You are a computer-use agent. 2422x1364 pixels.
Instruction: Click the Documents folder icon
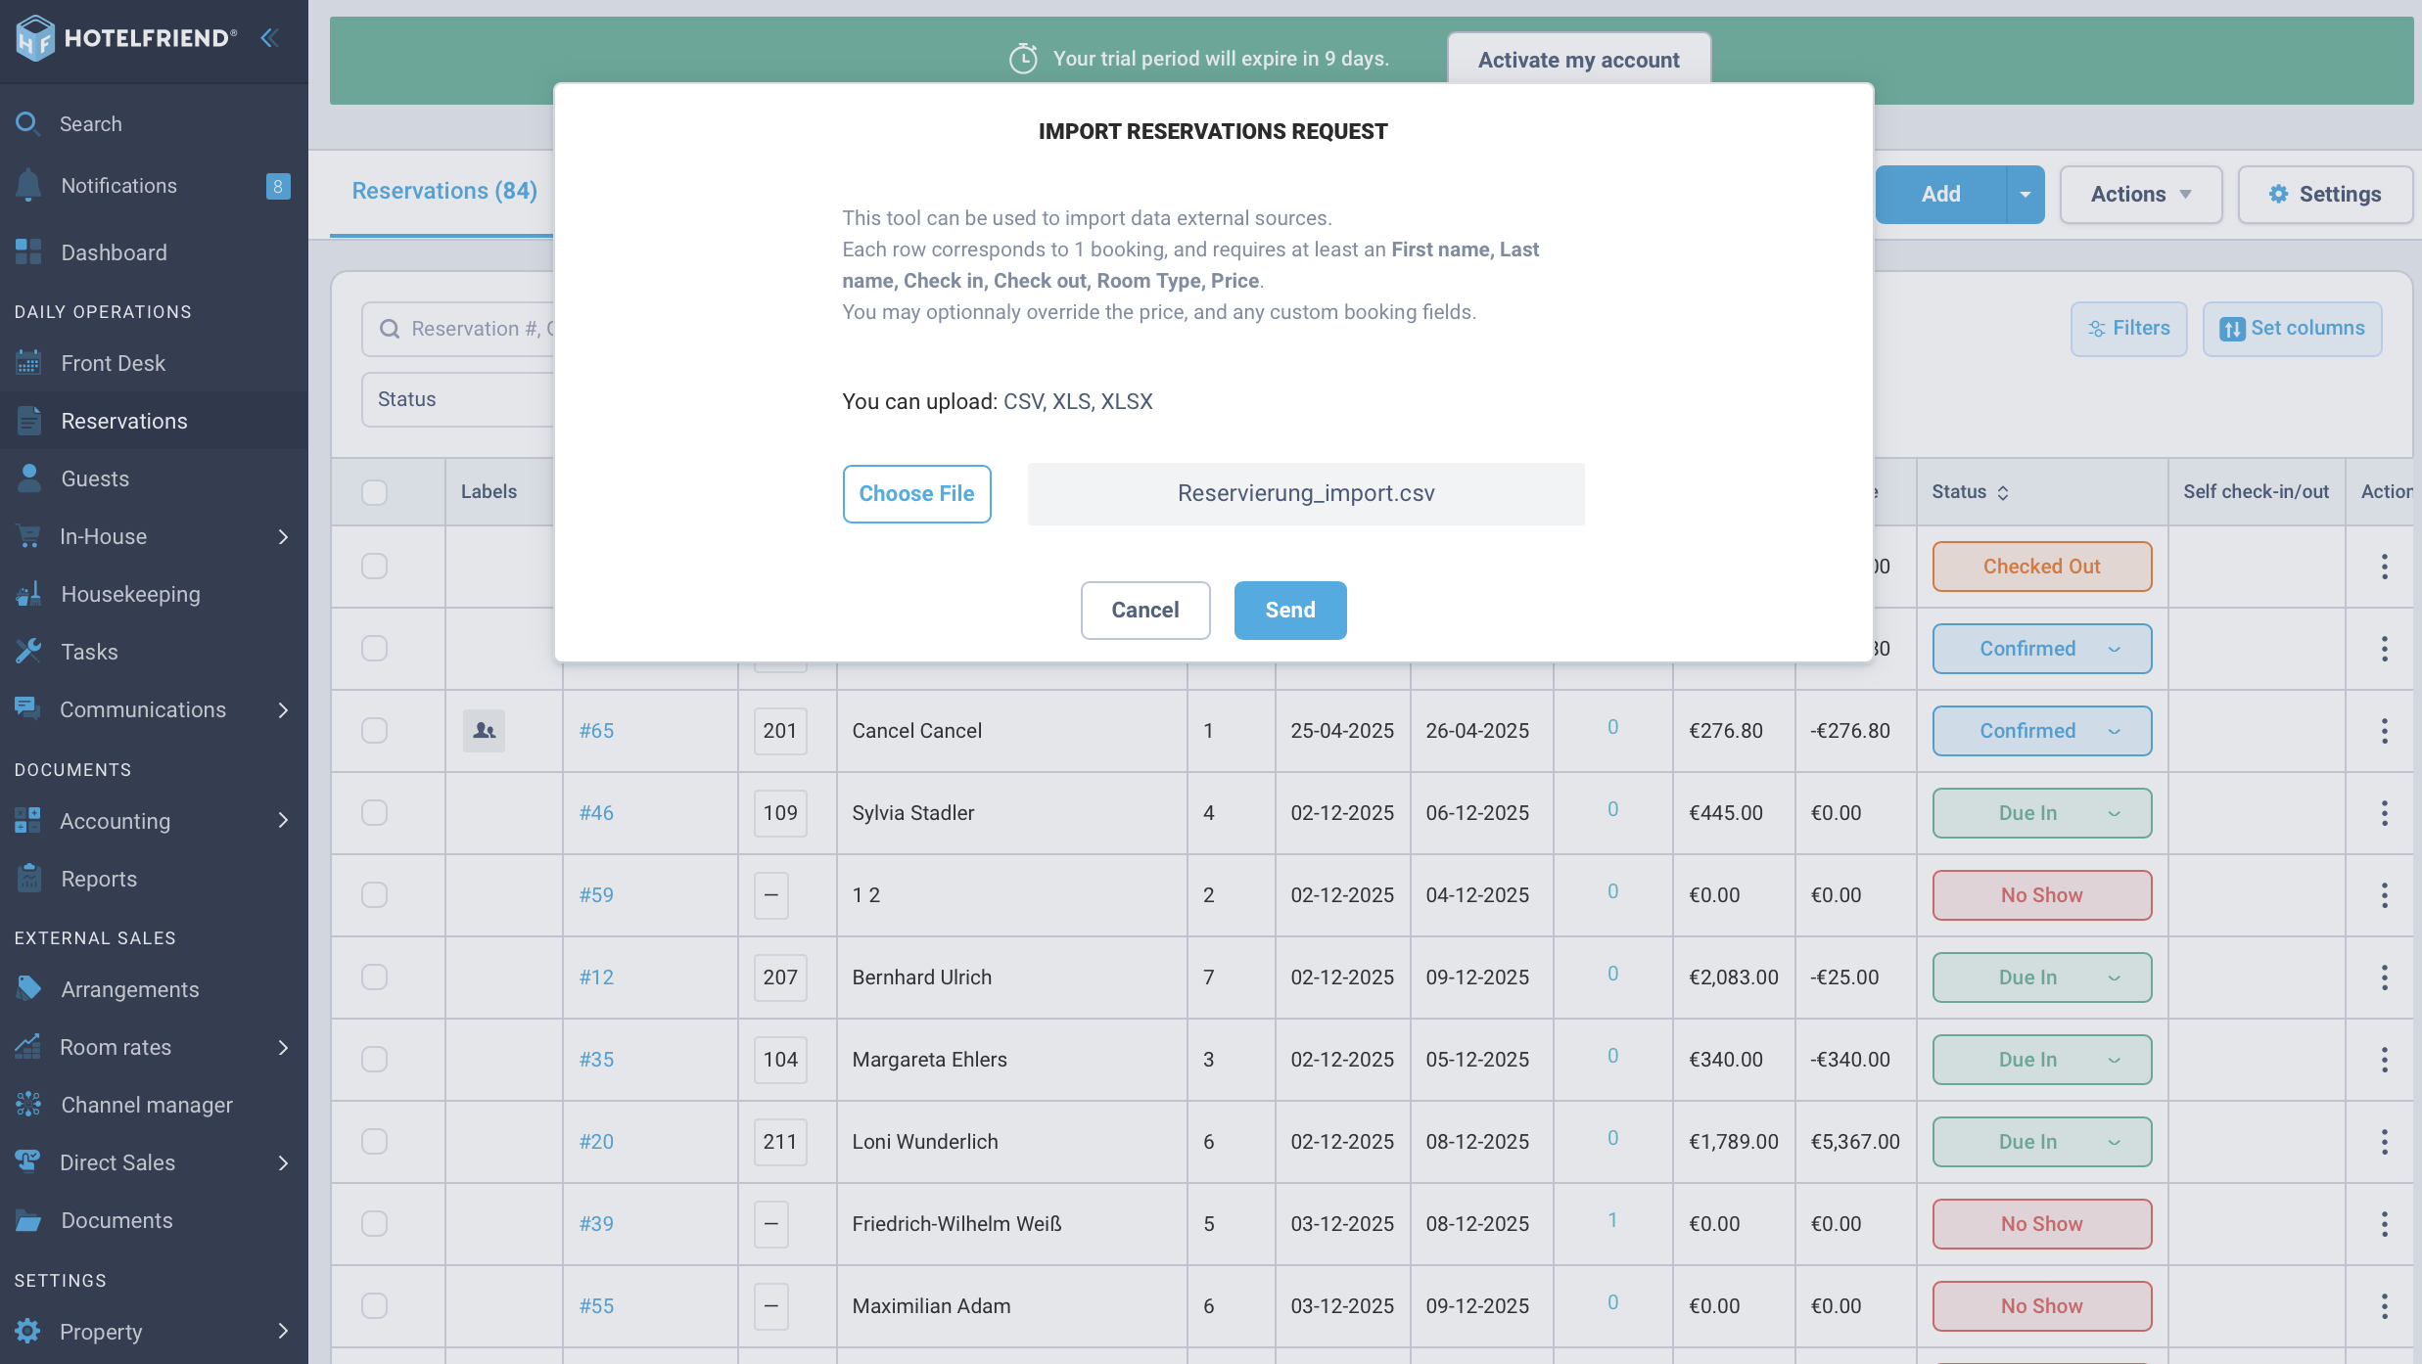tap(28, 1220)
